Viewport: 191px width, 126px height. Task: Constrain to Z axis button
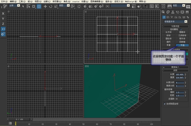pyautogui.click(x=3, y=24)
